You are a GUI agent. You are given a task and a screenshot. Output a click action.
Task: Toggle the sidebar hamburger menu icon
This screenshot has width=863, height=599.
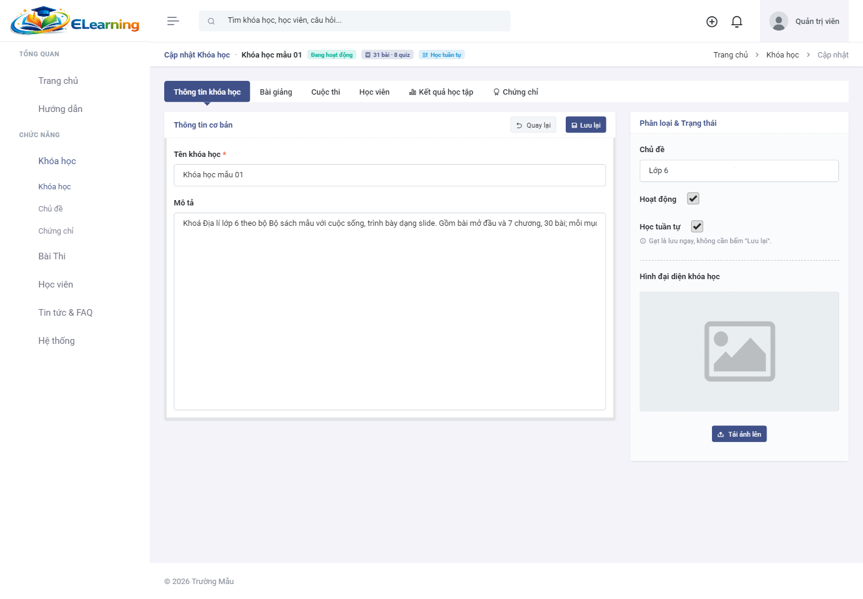point(173,21)
